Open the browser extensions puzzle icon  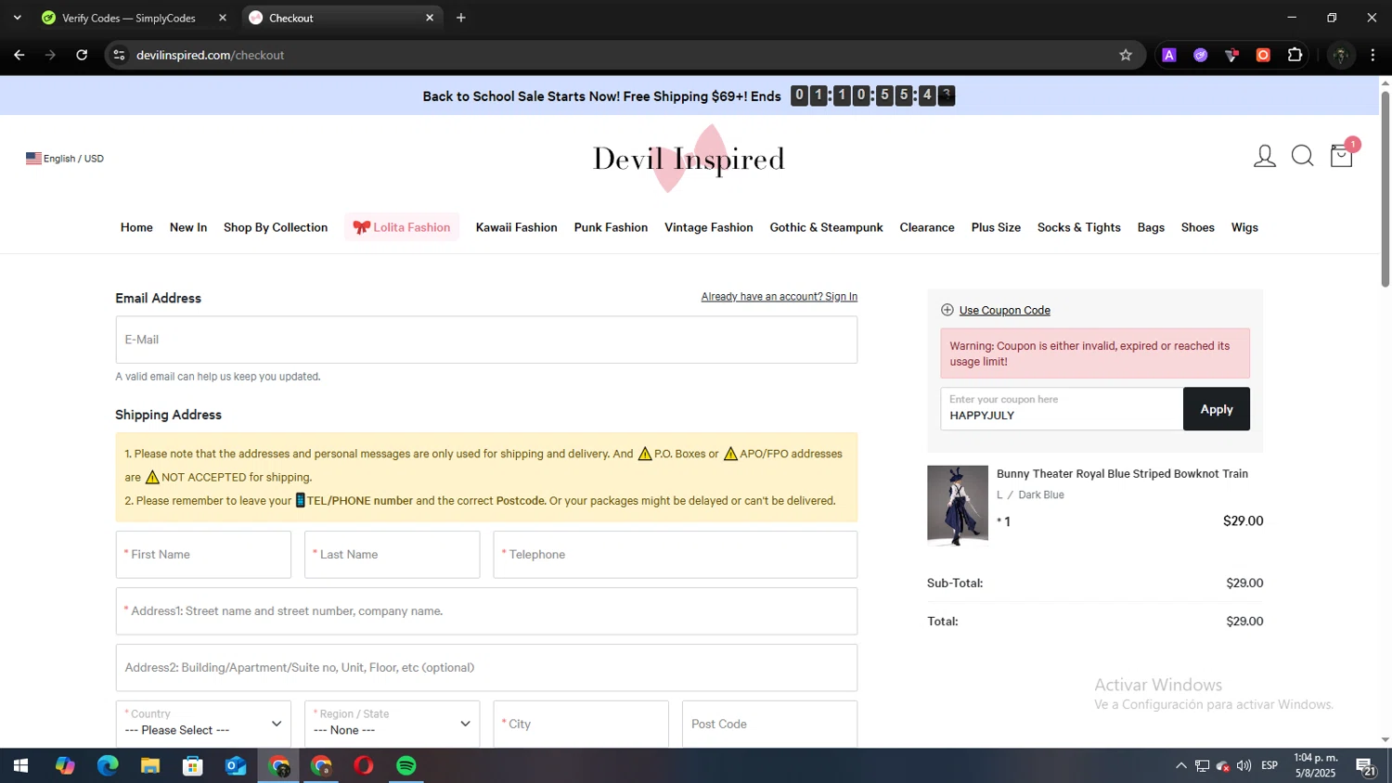[x=1295, y=55]
